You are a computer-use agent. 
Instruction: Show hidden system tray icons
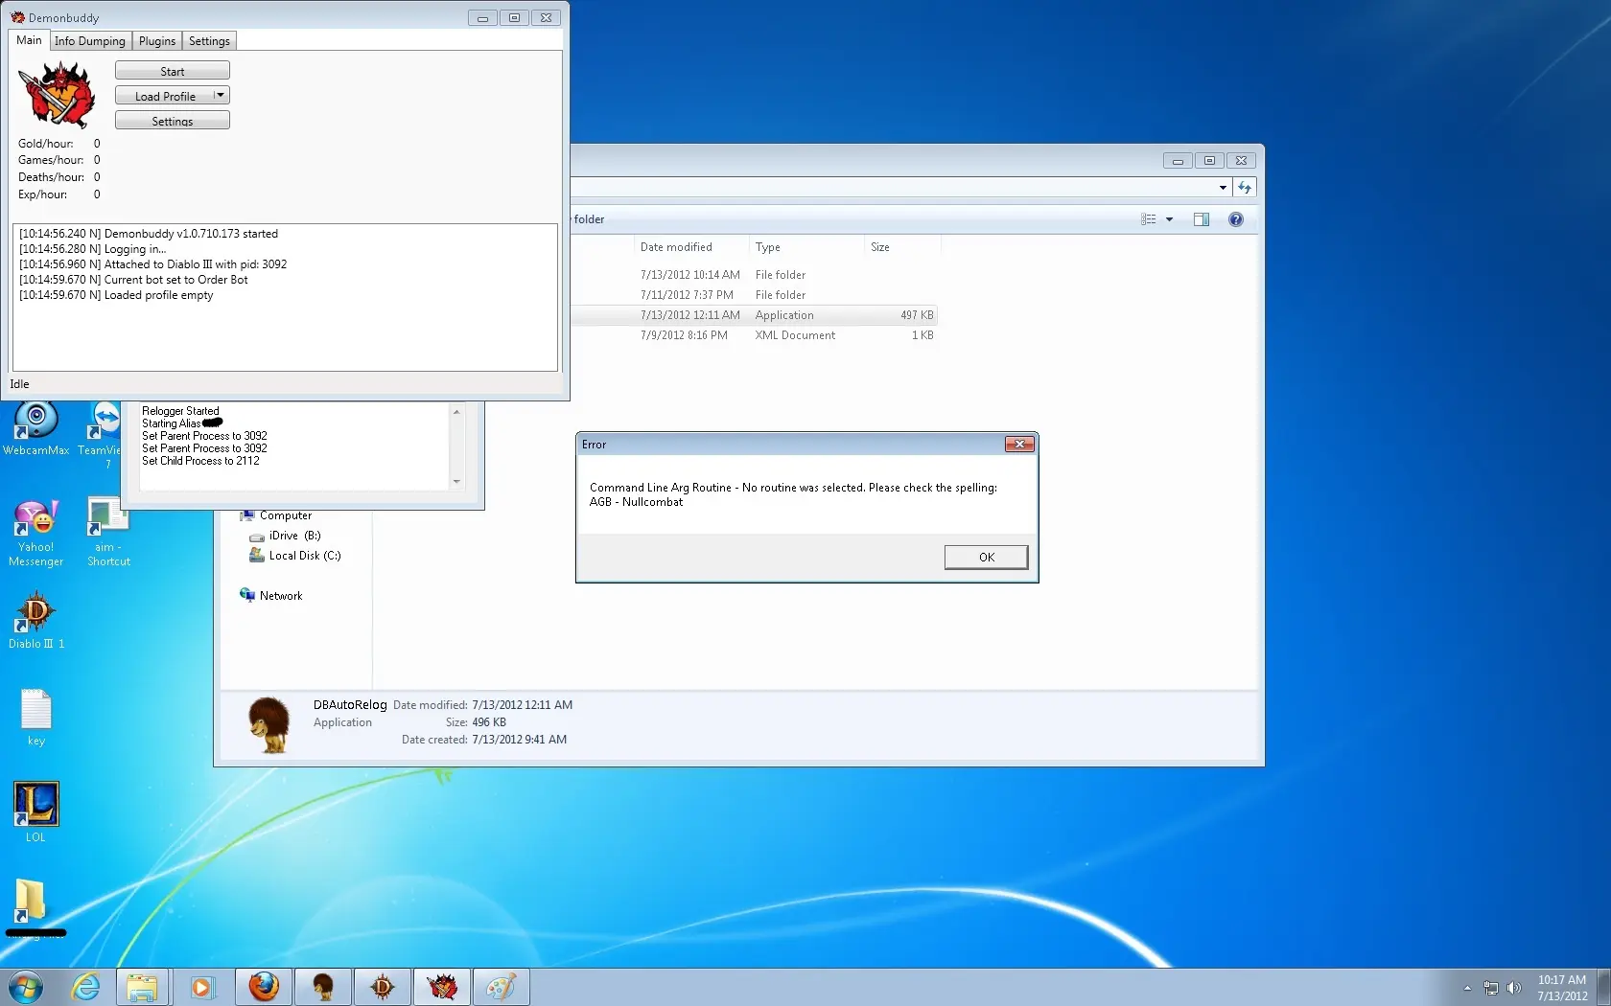click(x=1467, y=988)
